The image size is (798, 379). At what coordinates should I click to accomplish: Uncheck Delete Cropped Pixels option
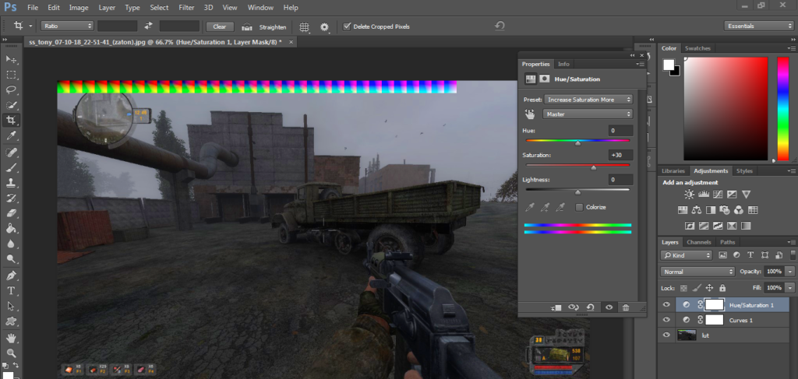pyautogui.click(x=347, y=26)
